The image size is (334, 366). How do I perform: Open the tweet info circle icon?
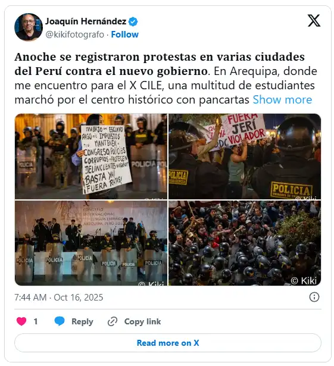[x=314, y=297]
